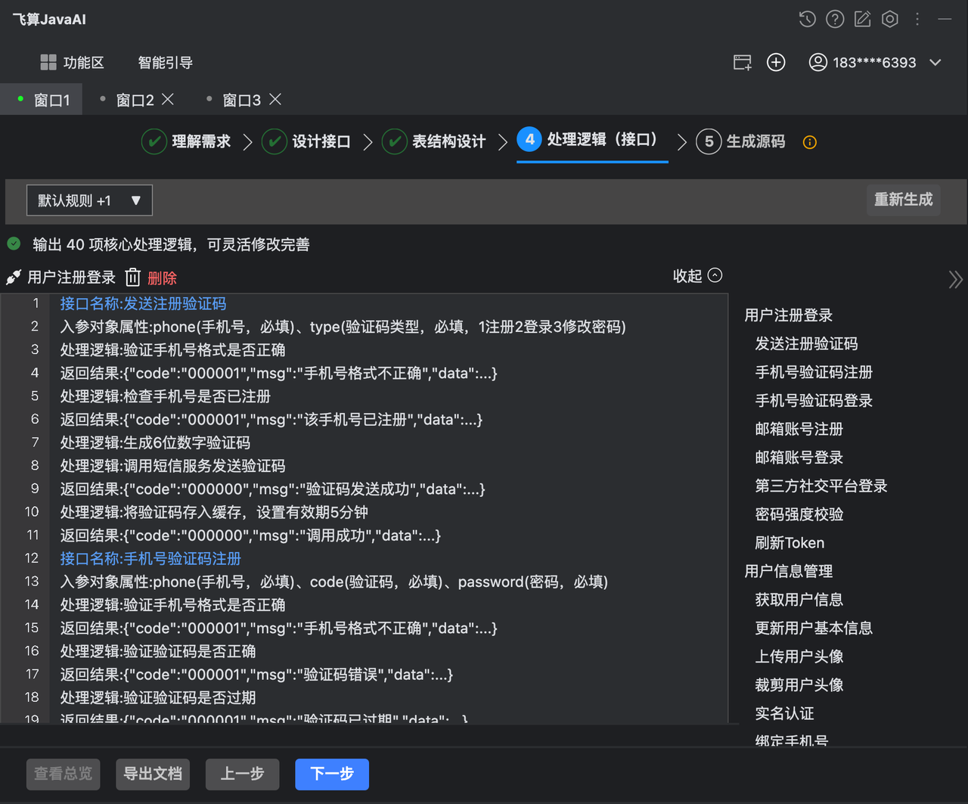The image size is (968, 804).
Task: Click the user account avatar icon
Action: (818, 62)
